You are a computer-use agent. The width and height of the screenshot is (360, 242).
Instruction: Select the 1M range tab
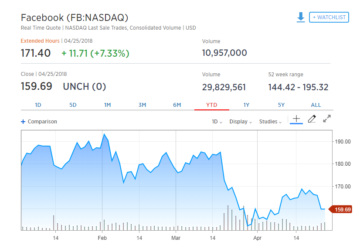(x=107, y=105)
